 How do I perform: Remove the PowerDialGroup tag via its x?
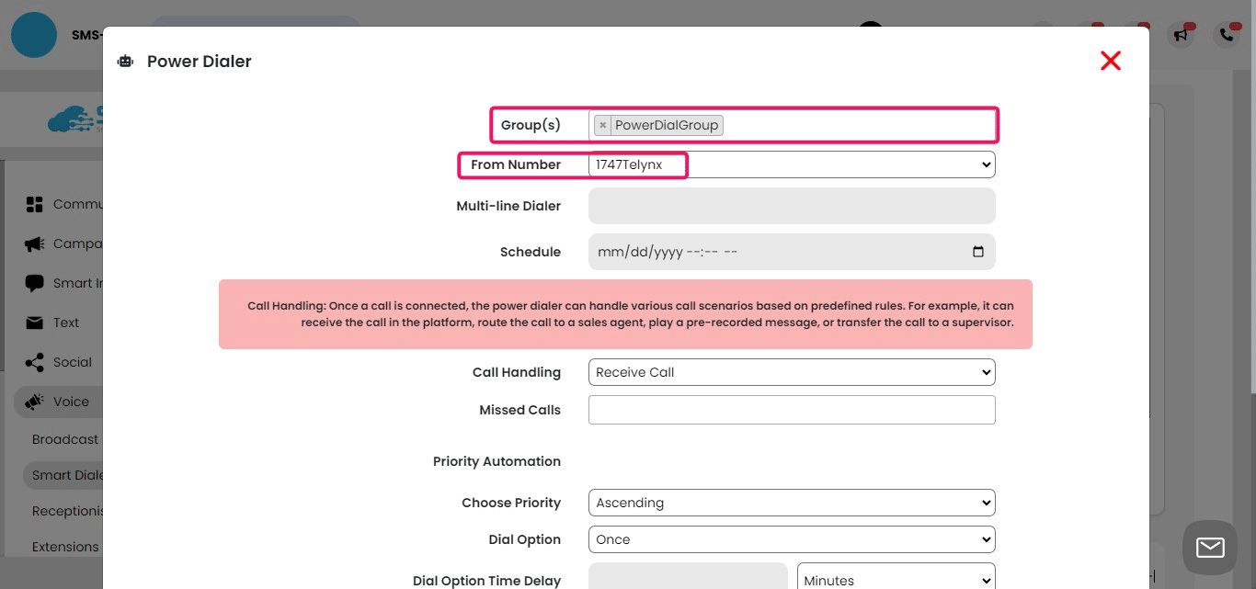point(602,124)
